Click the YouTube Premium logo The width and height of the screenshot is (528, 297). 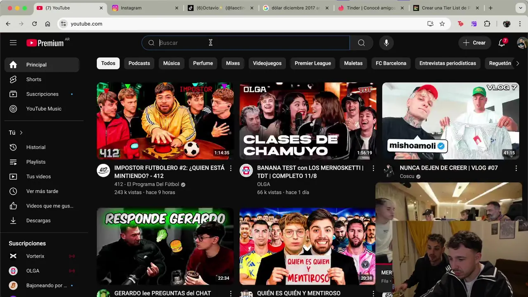pos(45,43)
